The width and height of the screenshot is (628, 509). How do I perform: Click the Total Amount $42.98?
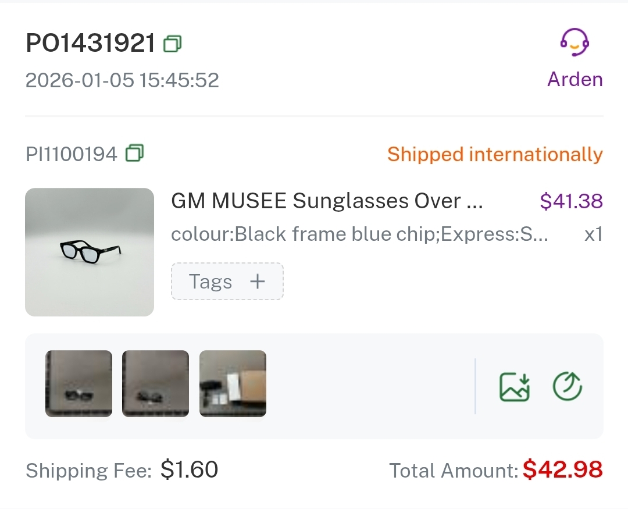pos(562,469)
